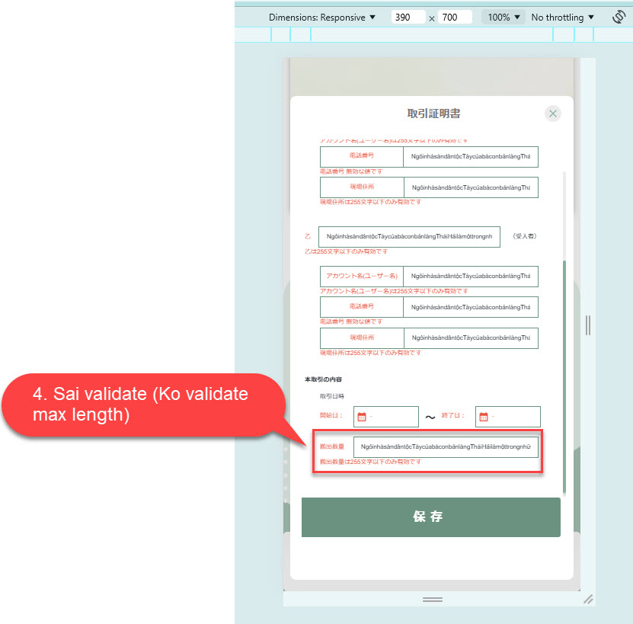Click the viewport height field showing 700
The height and width of the screenshot is (624, 633).
click(455, 17)
